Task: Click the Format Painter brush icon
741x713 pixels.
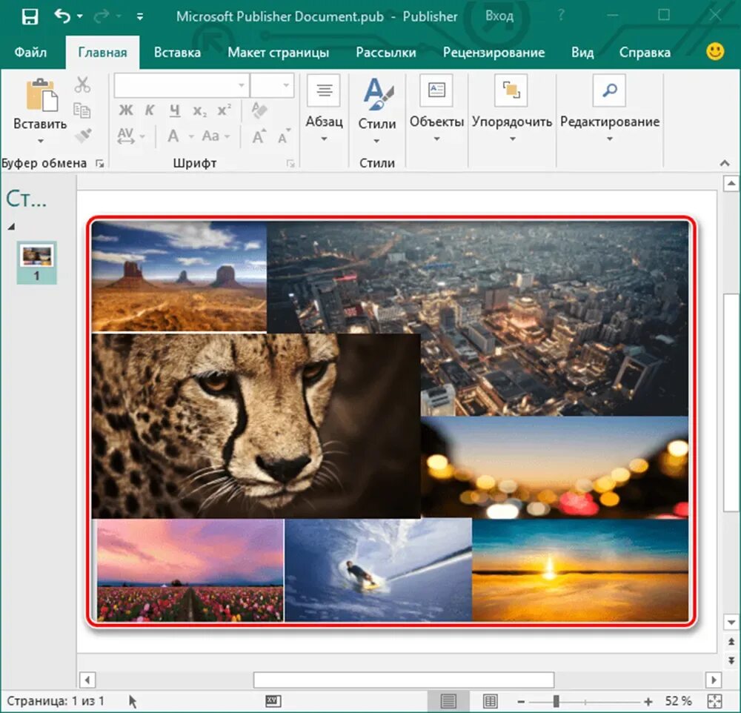Action: 83,136
